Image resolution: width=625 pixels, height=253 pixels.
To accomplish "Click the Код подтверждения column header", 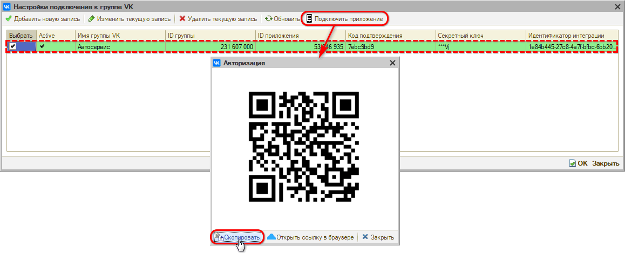I will coord(390,36).
